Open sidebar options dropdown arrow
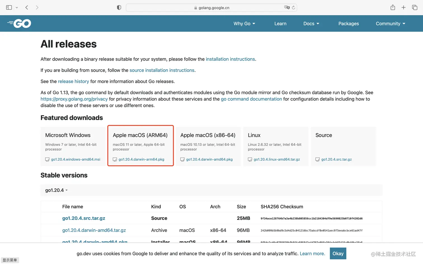 (x=17, y=8)
